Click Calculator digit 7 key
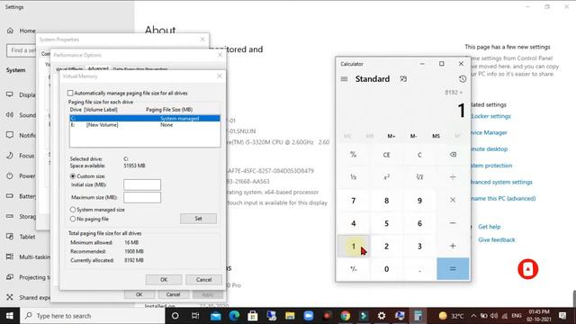 [x=354, y=200]
